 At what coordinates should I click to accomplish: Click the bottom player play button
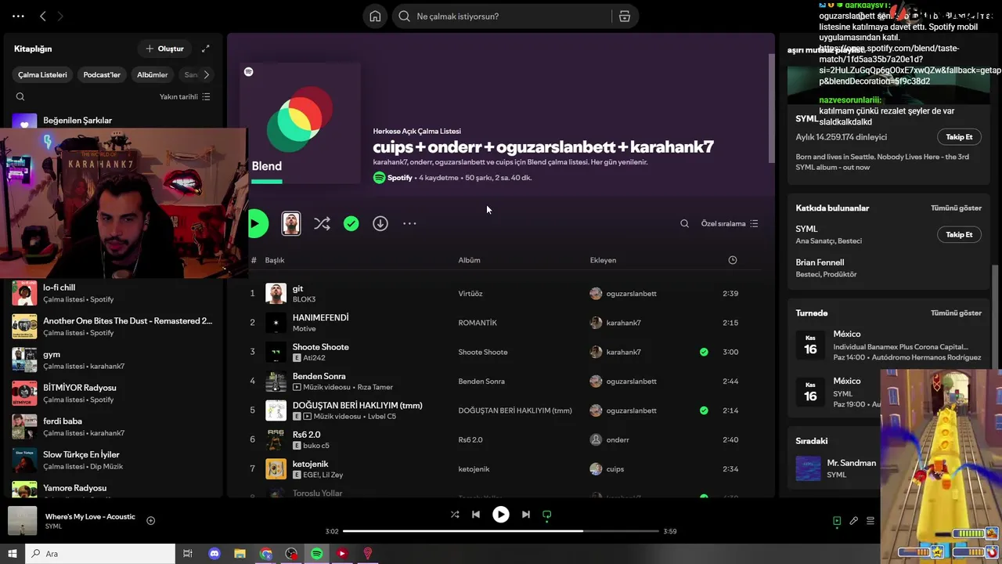click(x=501, y=515)
